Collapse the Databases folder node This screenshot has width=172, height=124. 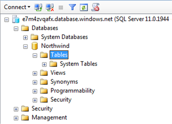tap(16, 29)
